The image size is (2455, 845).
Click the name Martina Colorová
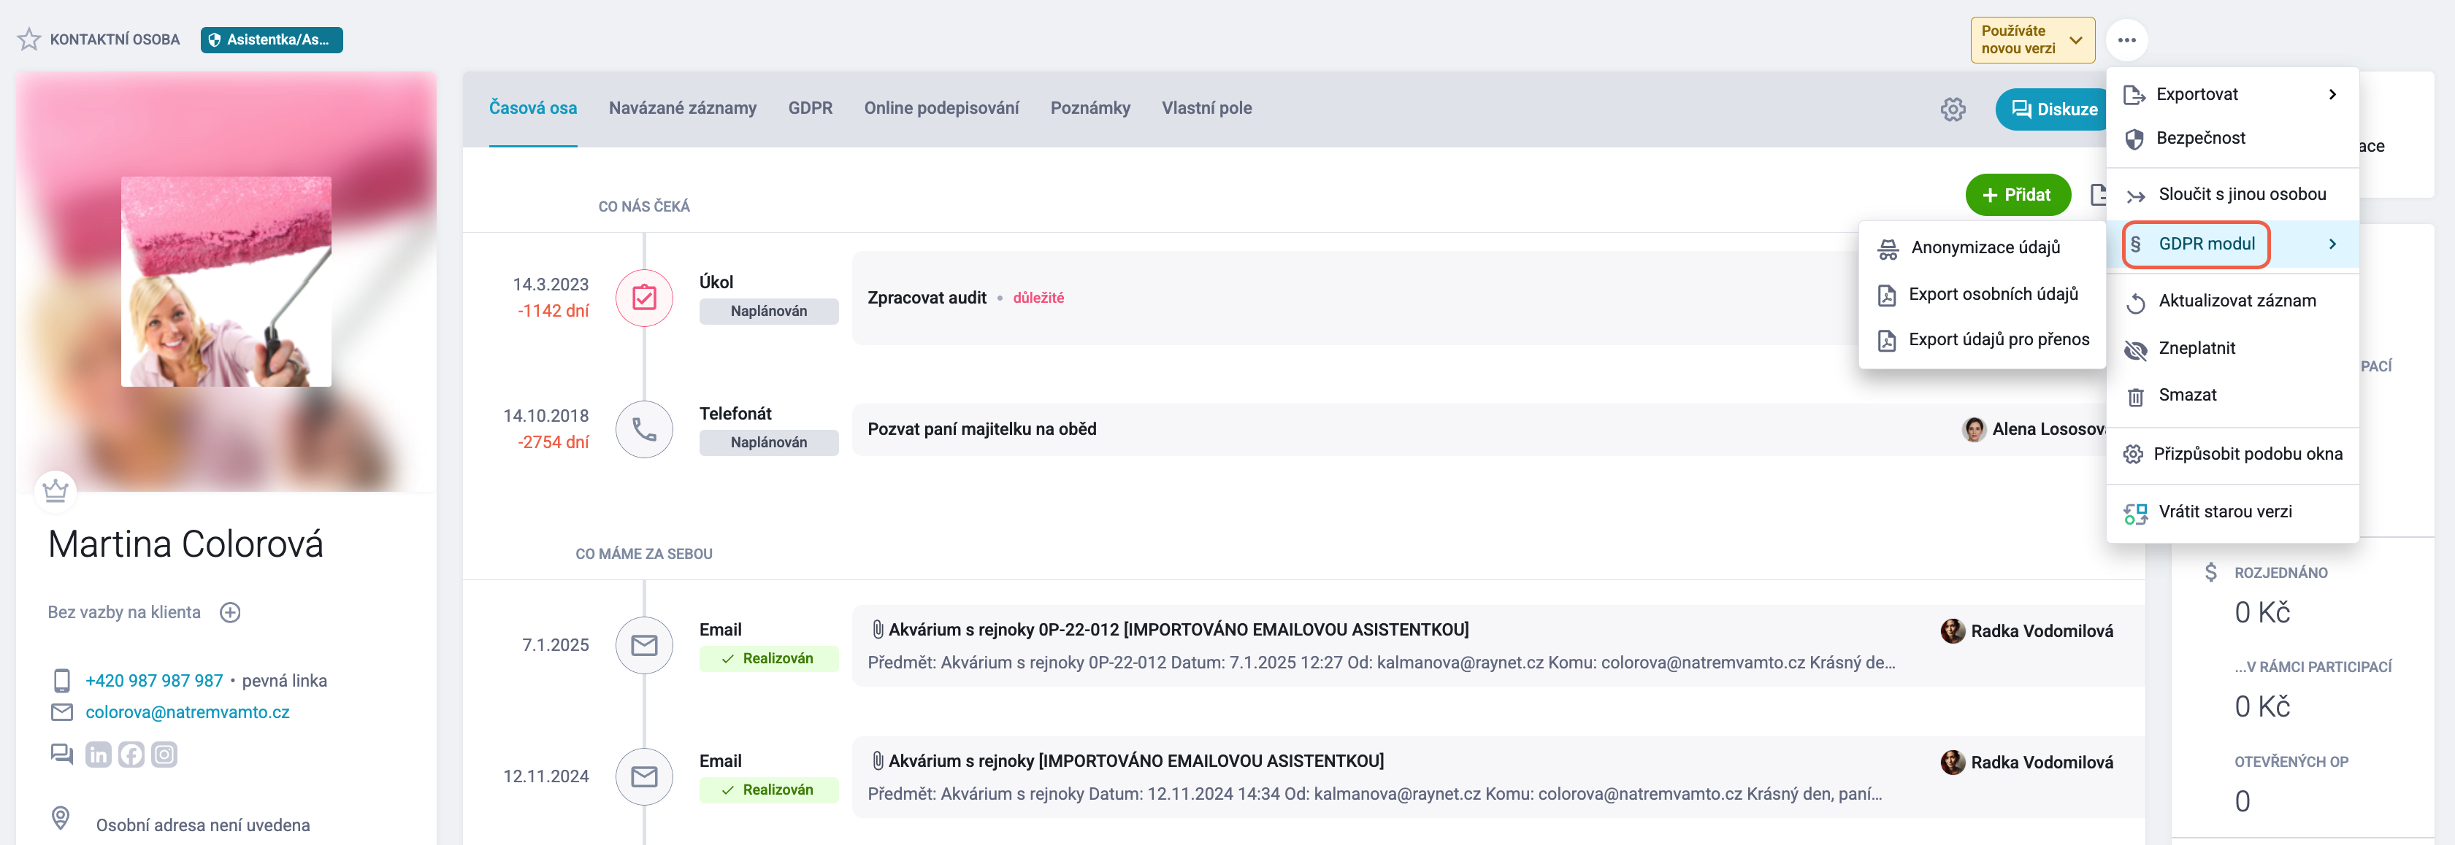point(185,545)
